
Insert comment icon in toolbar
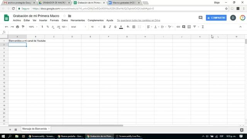click(184, 27)
